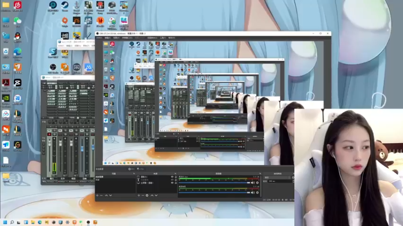Image resolution: width=403 pixels, height=226 pixels.
Task: Toggle visibility eye of display capture source
Action: pos(172,183)
